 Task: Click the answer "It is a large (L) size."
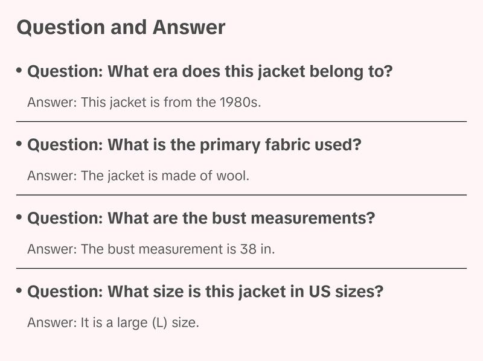click(x=113, y=322)
